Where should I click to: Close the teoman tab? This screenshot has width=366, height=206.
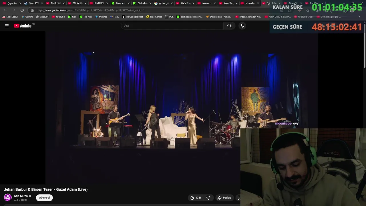pos(215,3)
